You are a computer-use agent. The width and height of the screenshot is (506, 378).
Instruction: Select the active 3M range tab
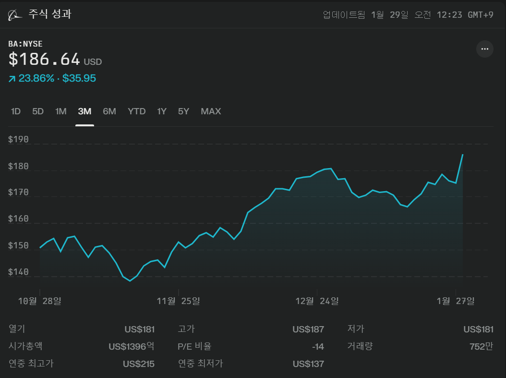click(84, 111)
